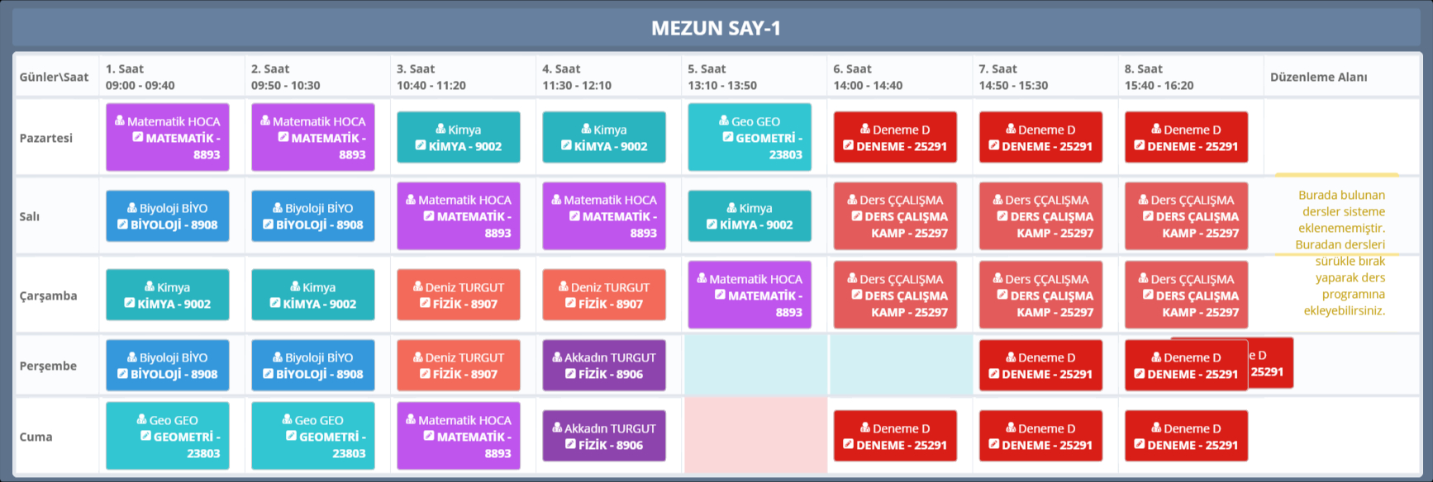Select teacher icon on Wednesday 3. Saat Deniz TURGUT
Viewport: 1433px width, 482px height.
418,287
